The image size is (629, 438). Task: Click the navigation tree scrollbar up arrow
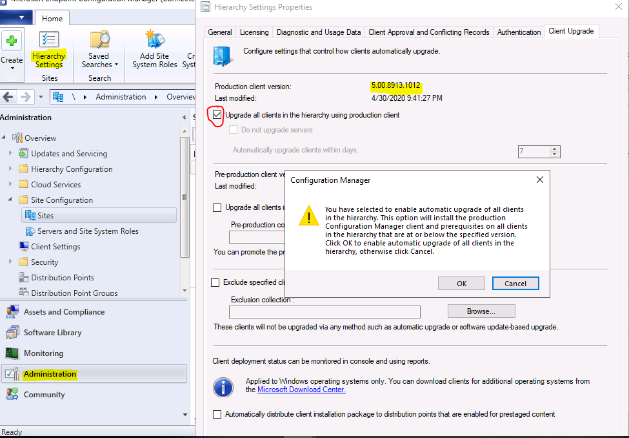(x=185, y=131)
